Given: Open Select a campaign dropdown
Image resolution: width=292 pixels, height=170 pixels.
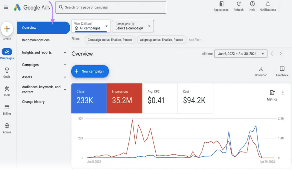Looking at the screenshot, I should (133, 26).
